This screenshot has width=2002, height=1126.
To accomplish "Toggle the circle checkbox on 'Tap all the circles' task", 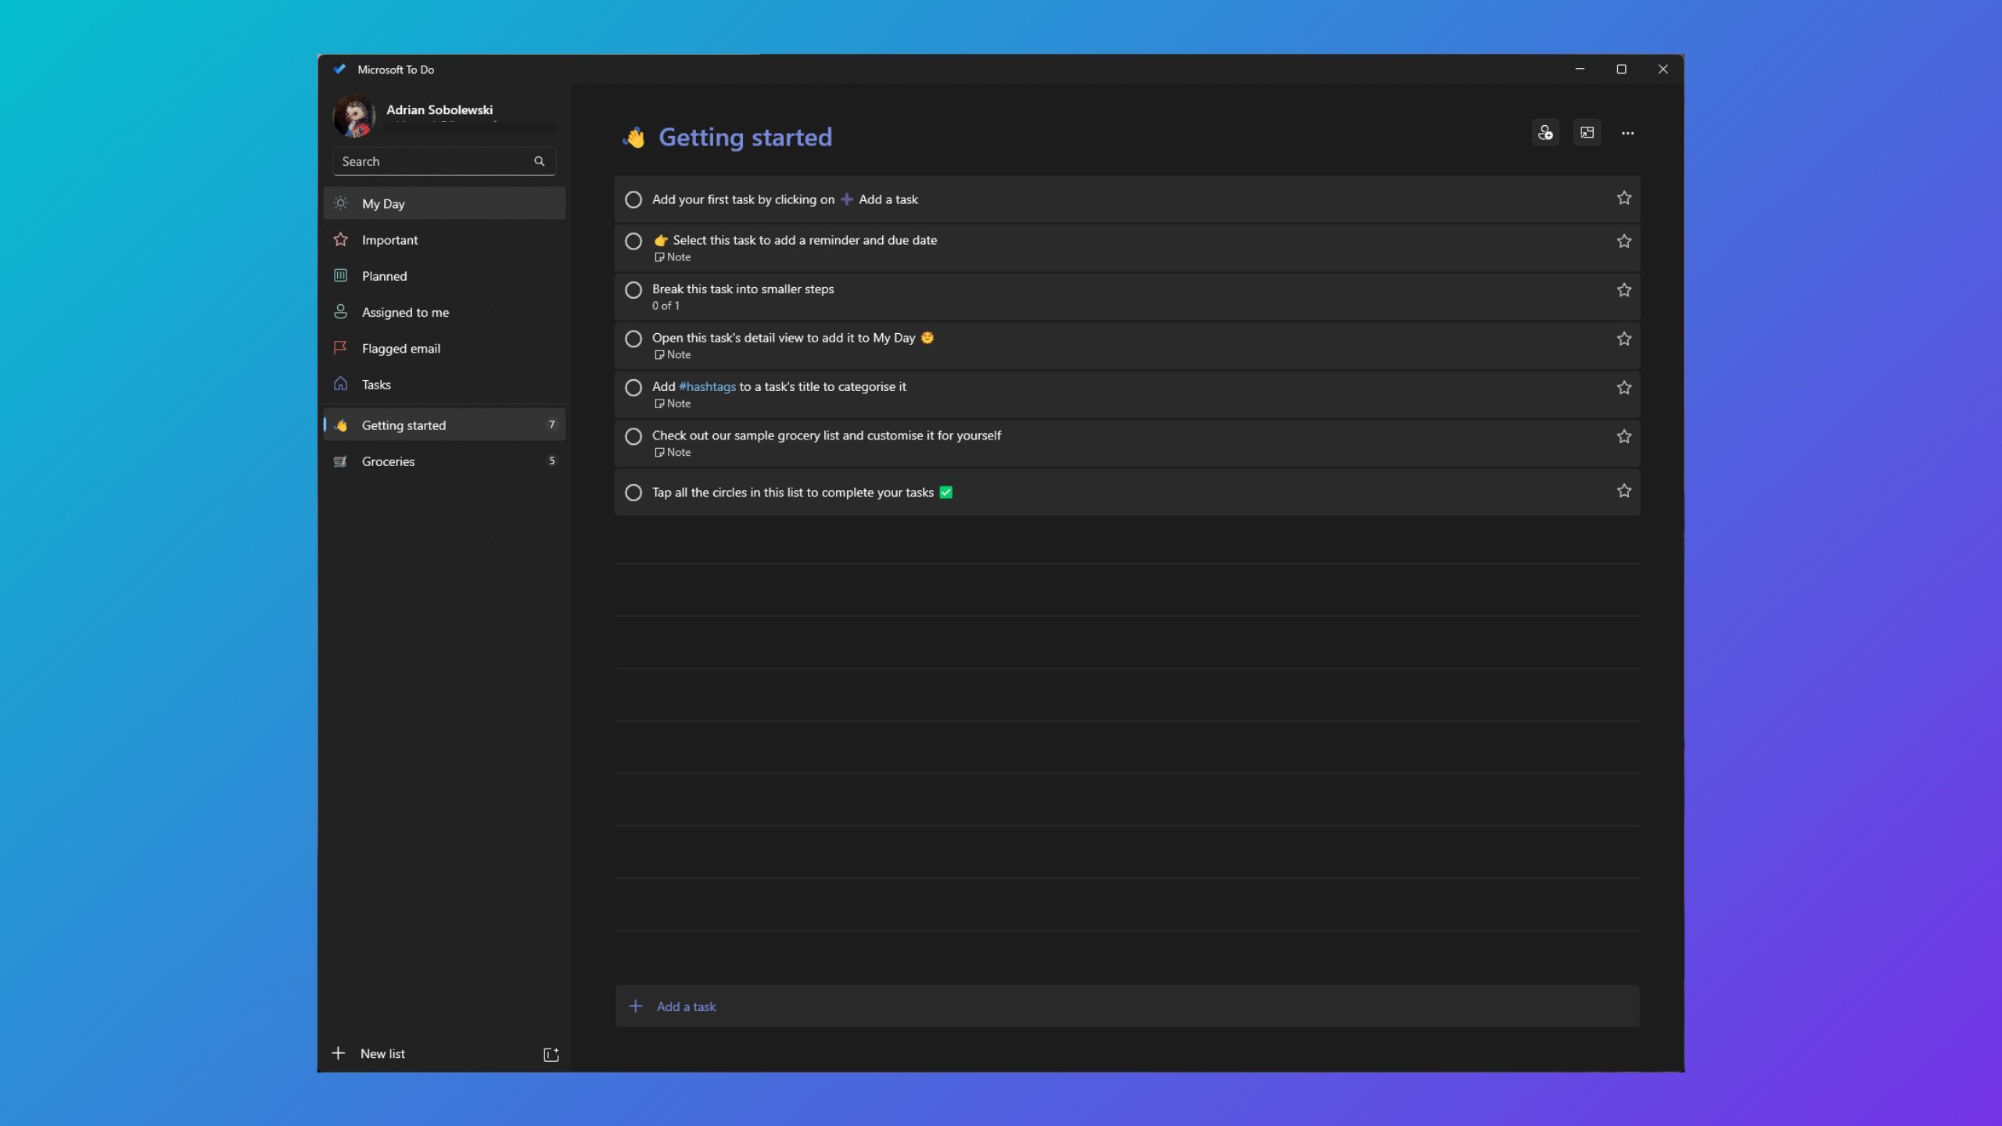I will [x=633, y=492].
